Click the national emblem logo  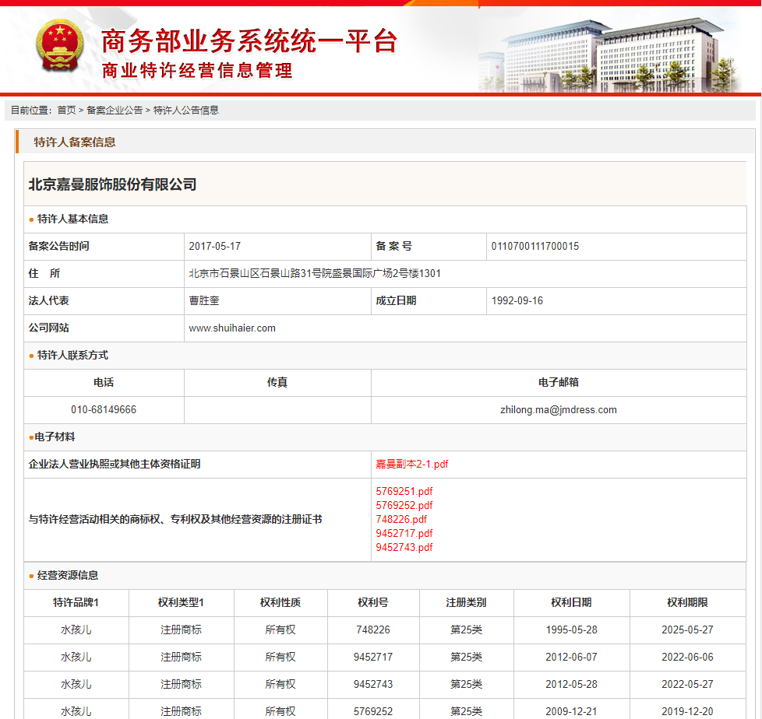point(60,45)
